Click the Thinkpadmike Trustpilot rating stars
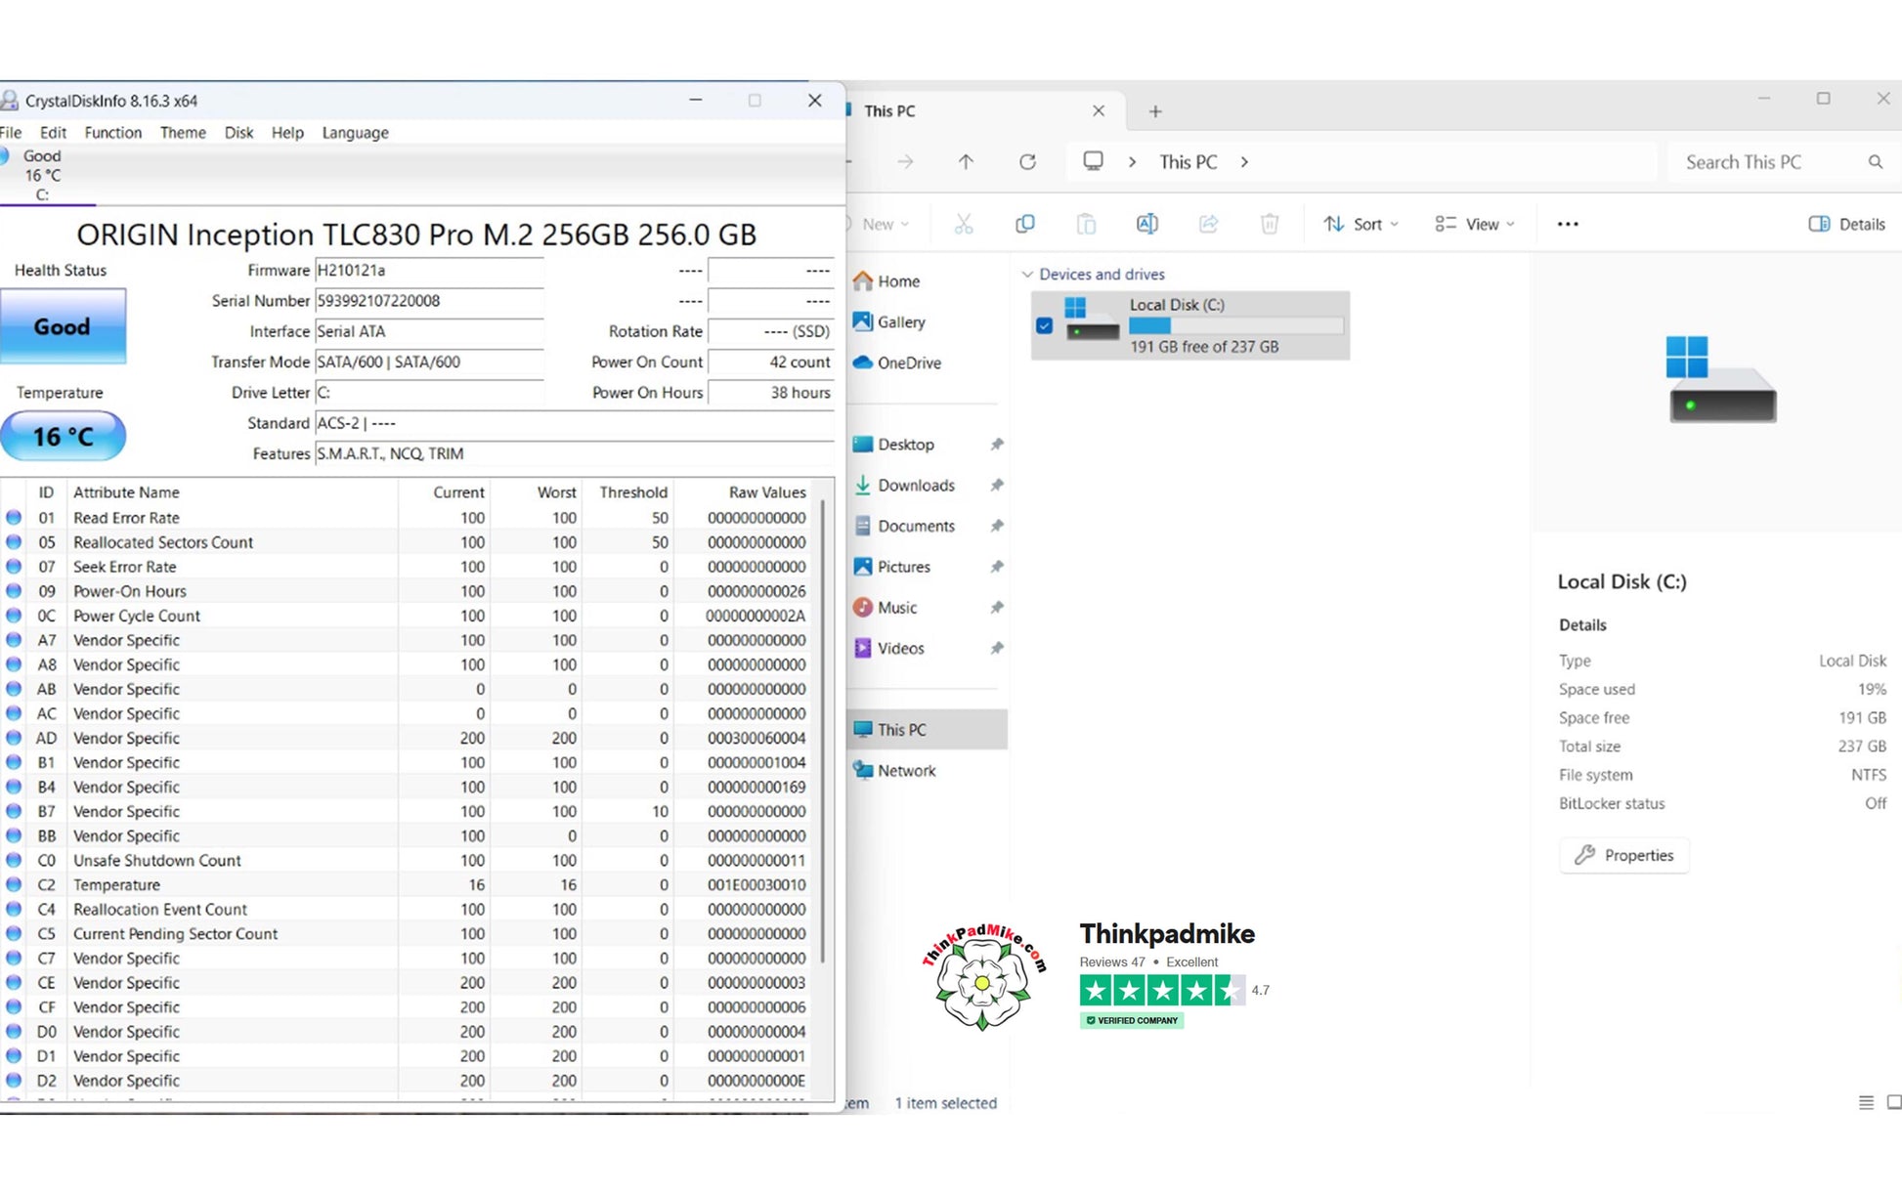1902x1195 pixels. pos(1162,991)
